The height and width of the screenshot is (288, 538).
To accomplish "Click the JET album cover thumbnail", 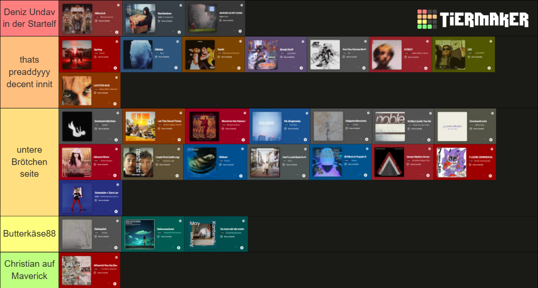I will [x=325, y=55].
